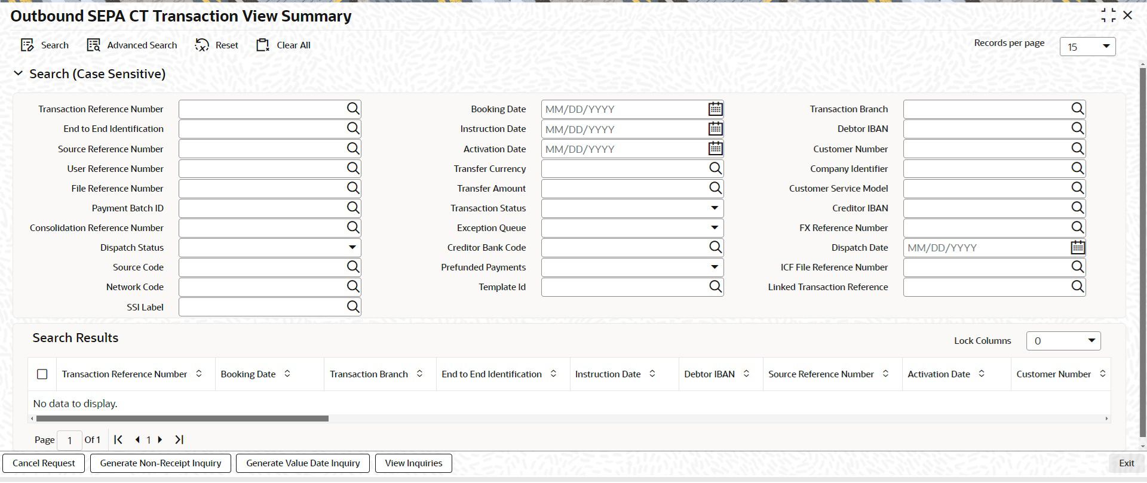
Task: Open lookup for Transaction Reference Number
Action: [x=353, y=109]
